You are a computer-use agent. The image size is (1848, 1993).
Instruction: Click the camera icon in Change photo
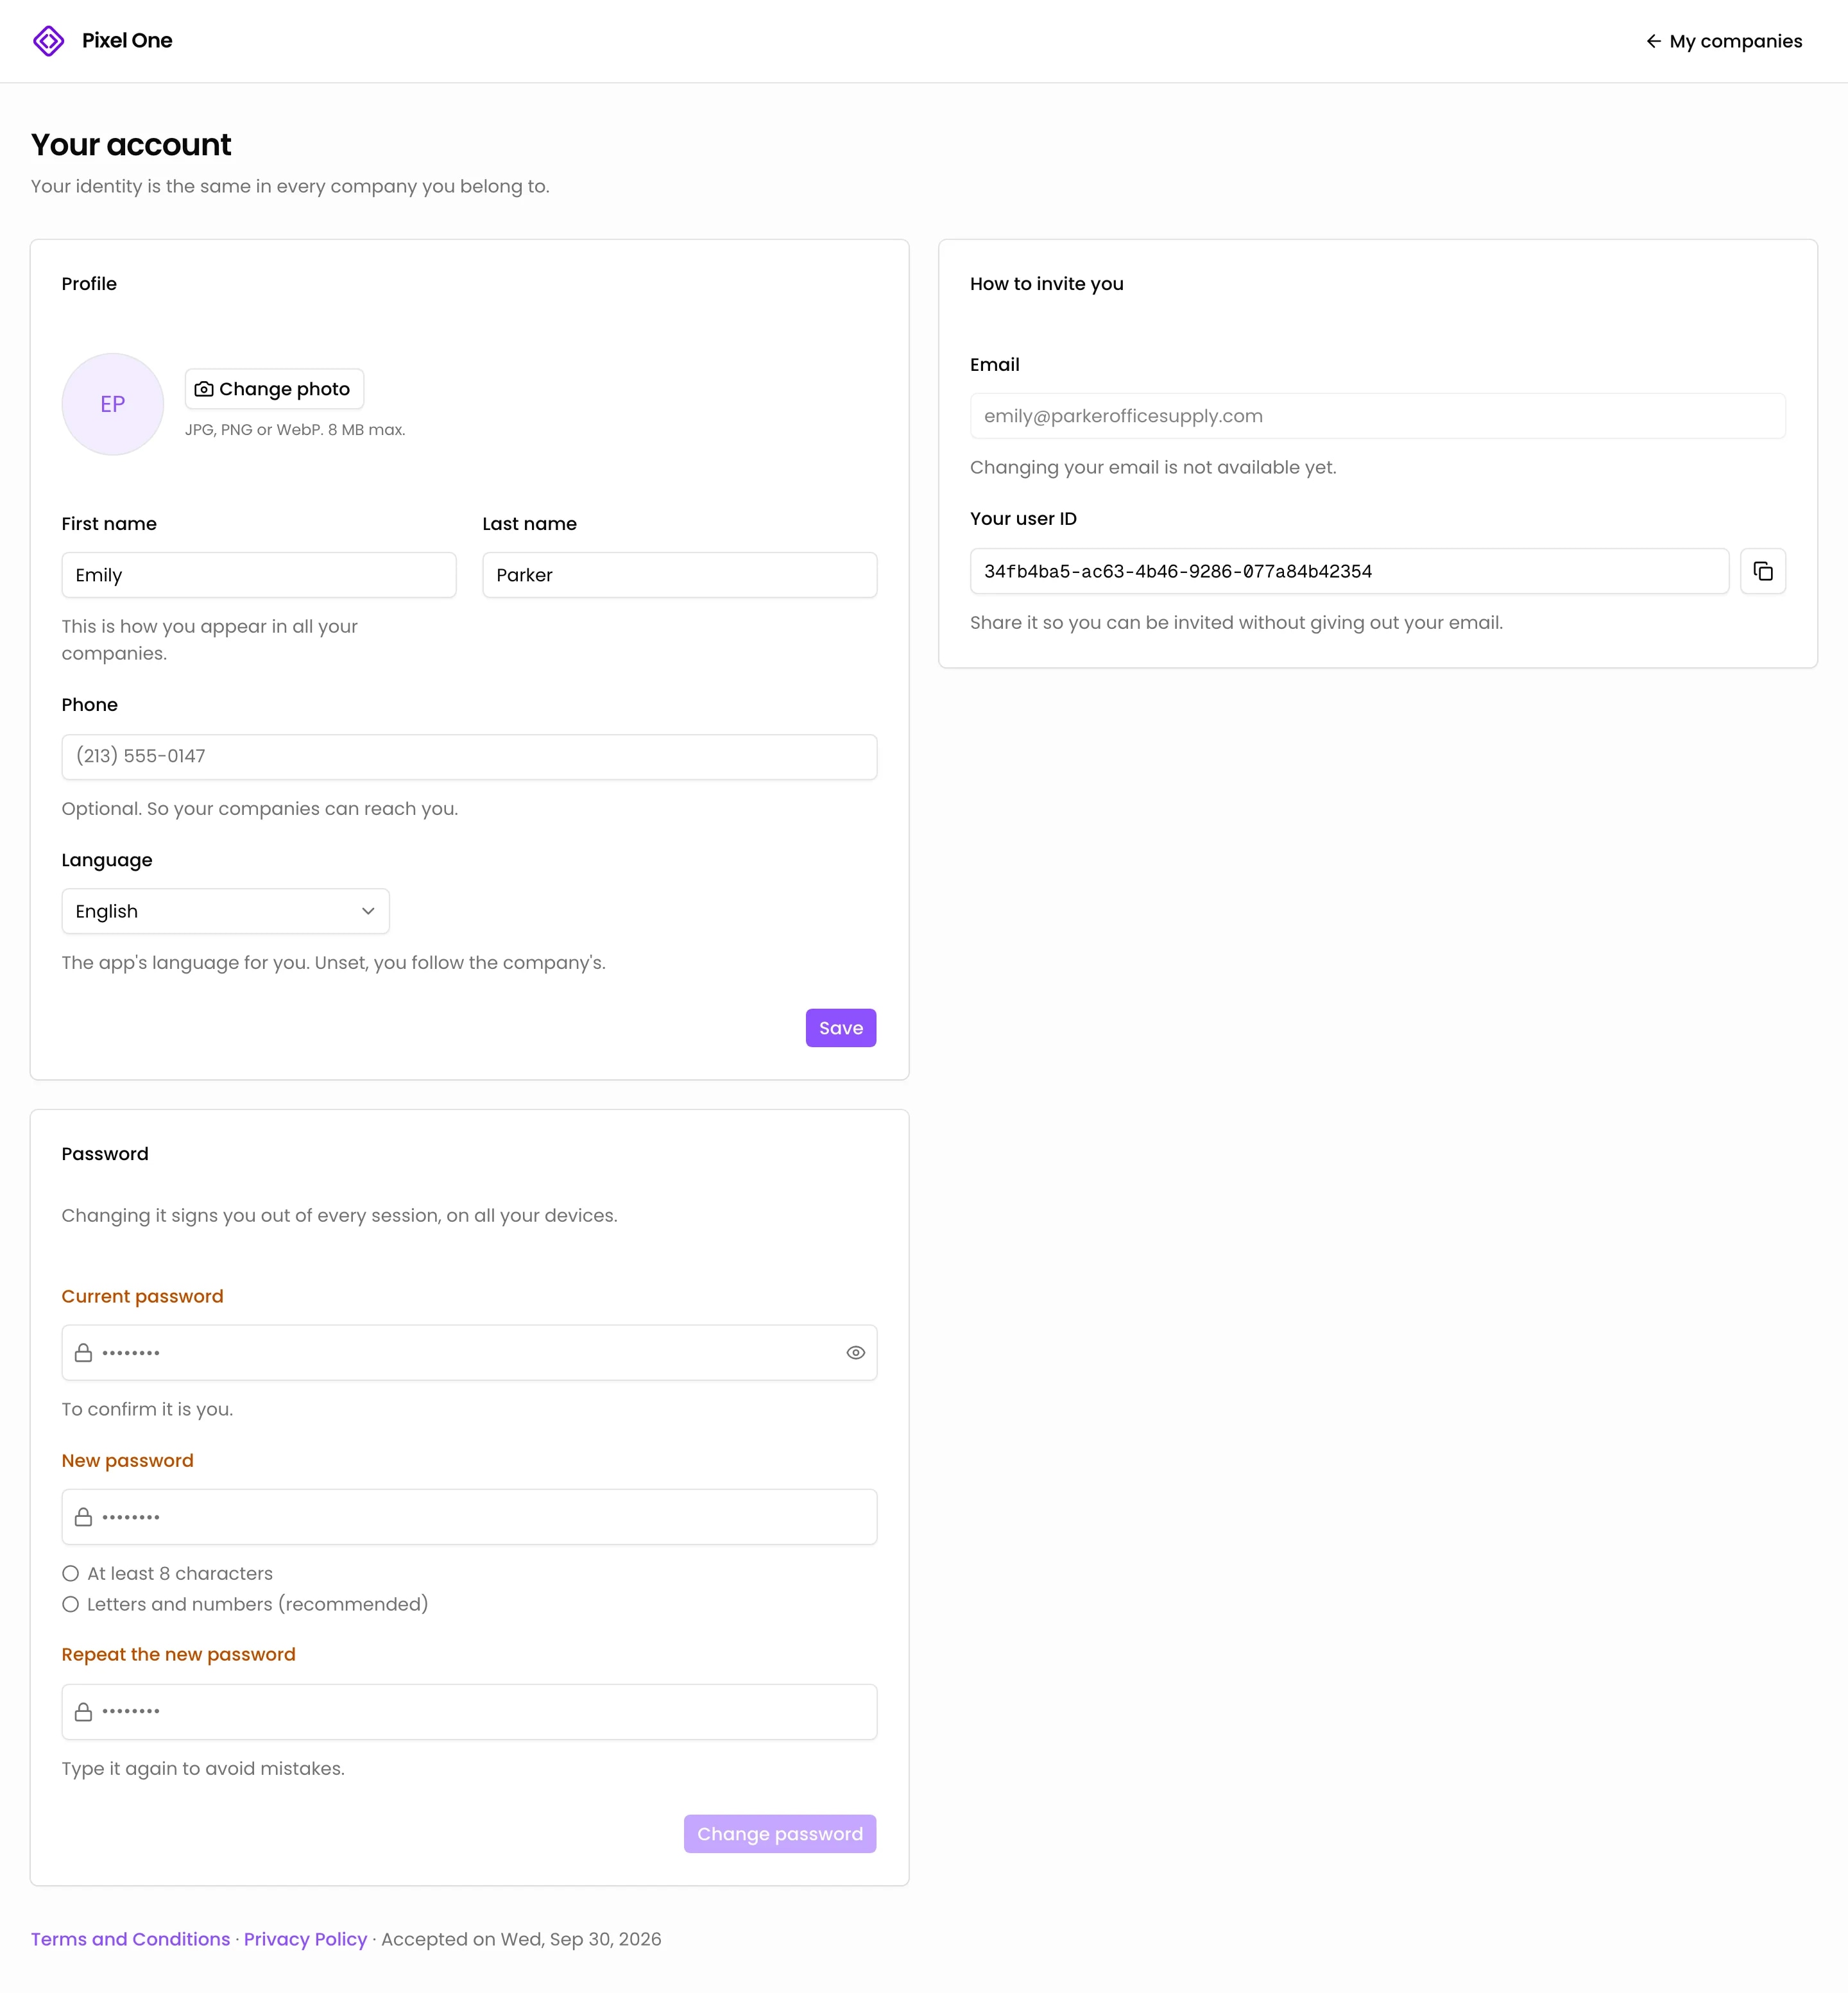pyautogui.click(x=204, y=389)
